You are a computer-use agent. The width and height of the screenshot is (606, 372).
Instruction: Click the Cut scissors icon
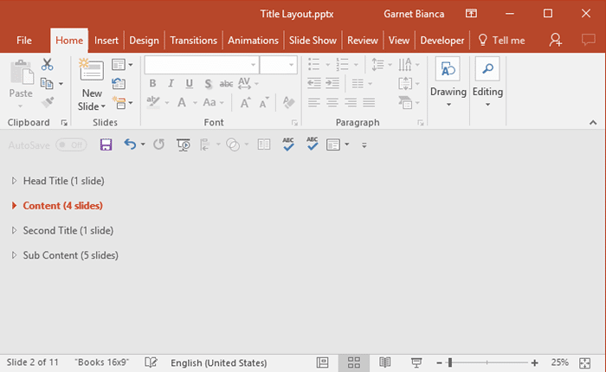click(x=47, y=65)
